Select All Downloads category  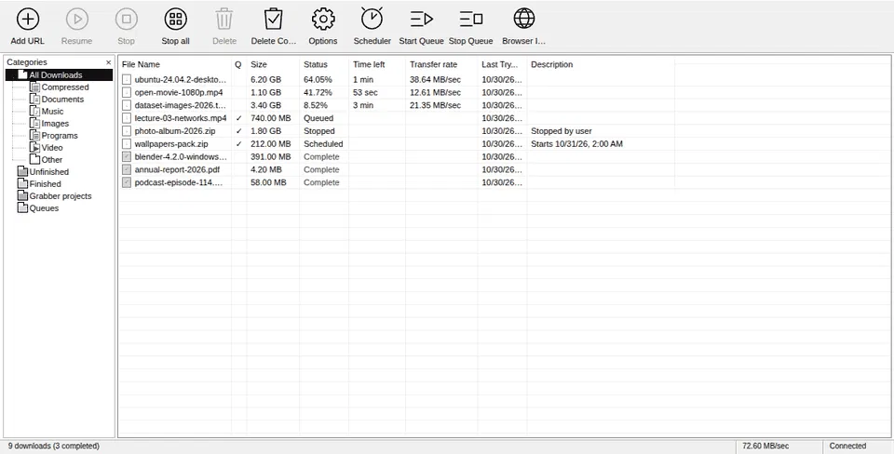coord(60,75)
